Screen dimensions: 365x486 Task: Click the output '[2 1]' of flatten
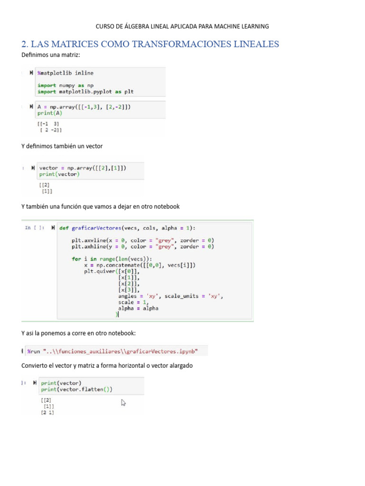pyautogui.click(x=47, y=412)
